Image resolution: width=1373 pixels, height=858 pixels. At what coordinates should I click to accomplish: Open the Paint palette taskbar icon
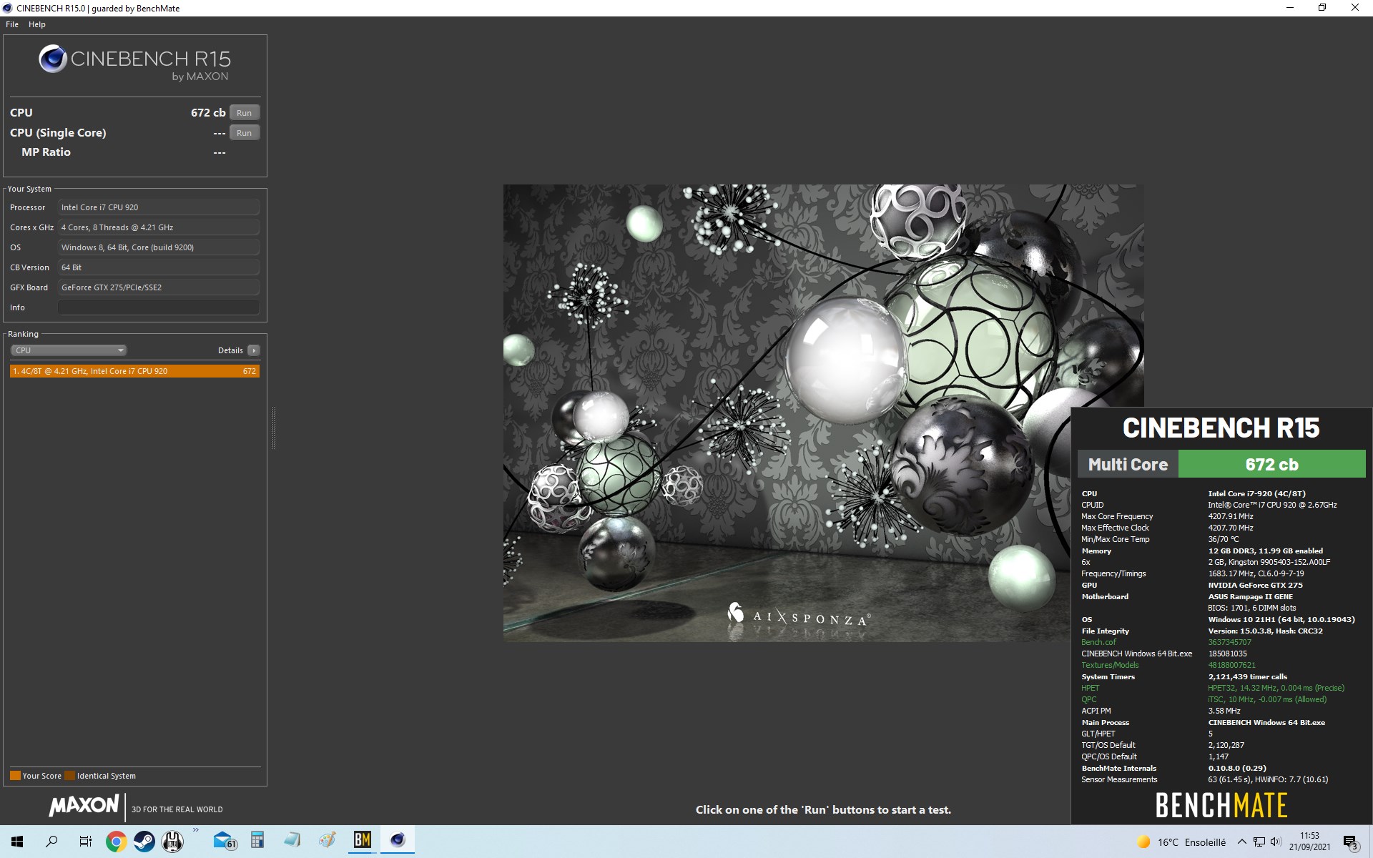click(x=327, y=840)
